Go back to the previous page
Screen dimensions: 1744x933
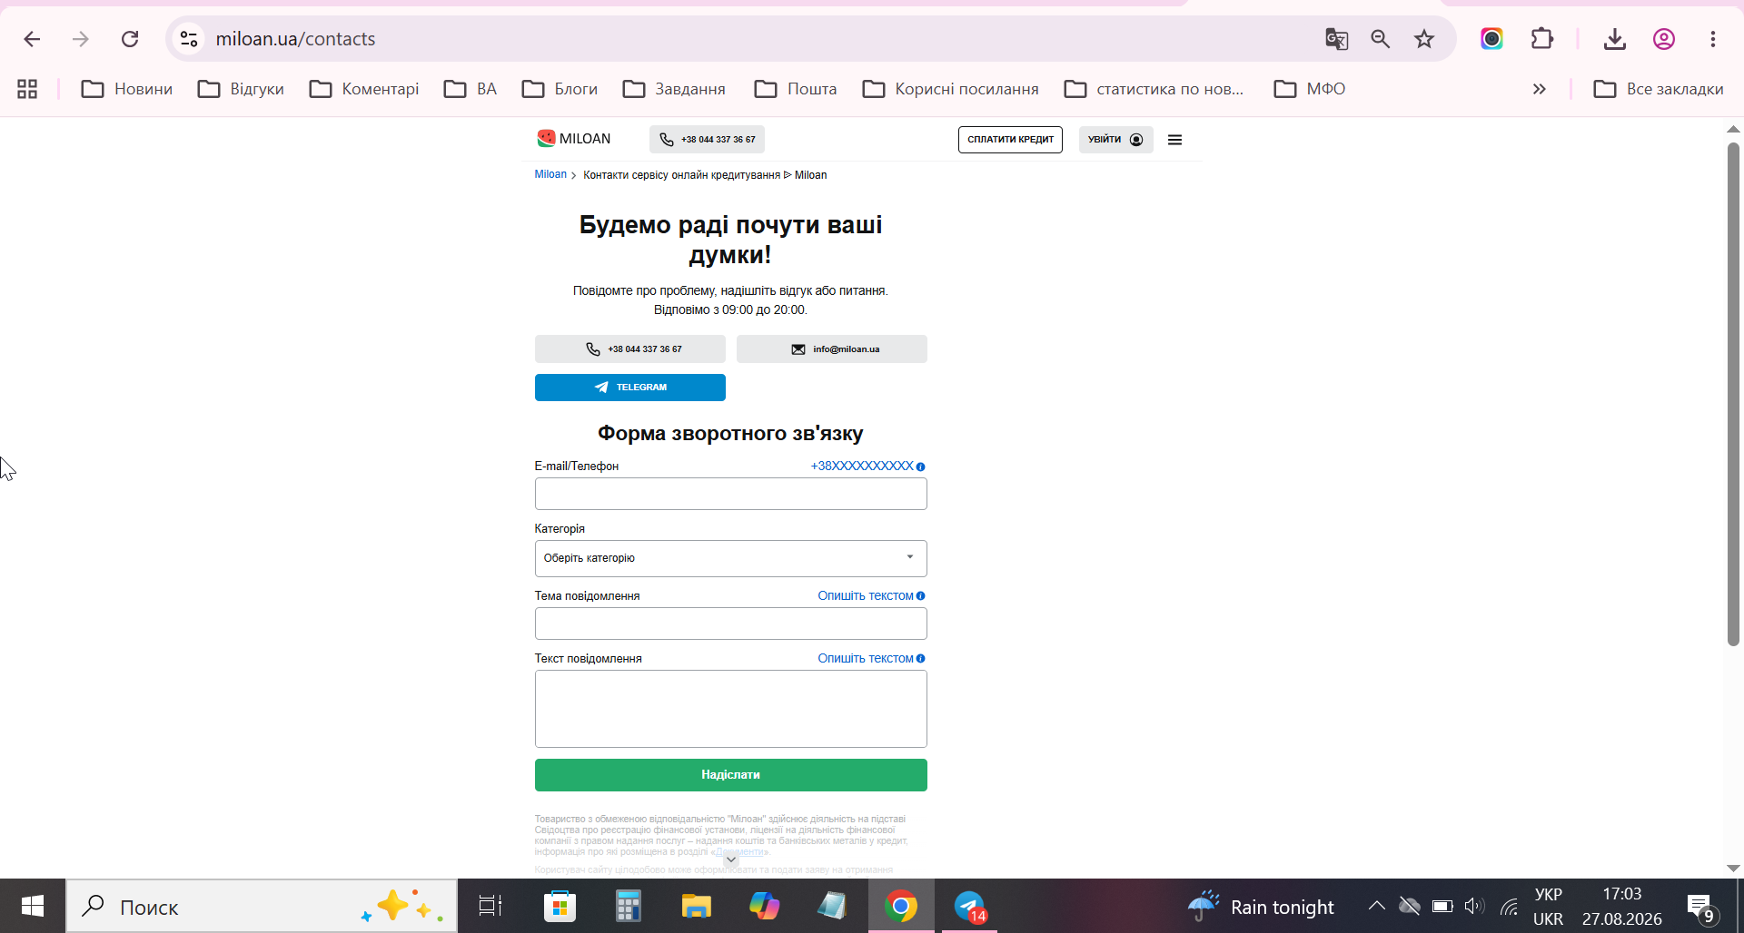(32, 39)
